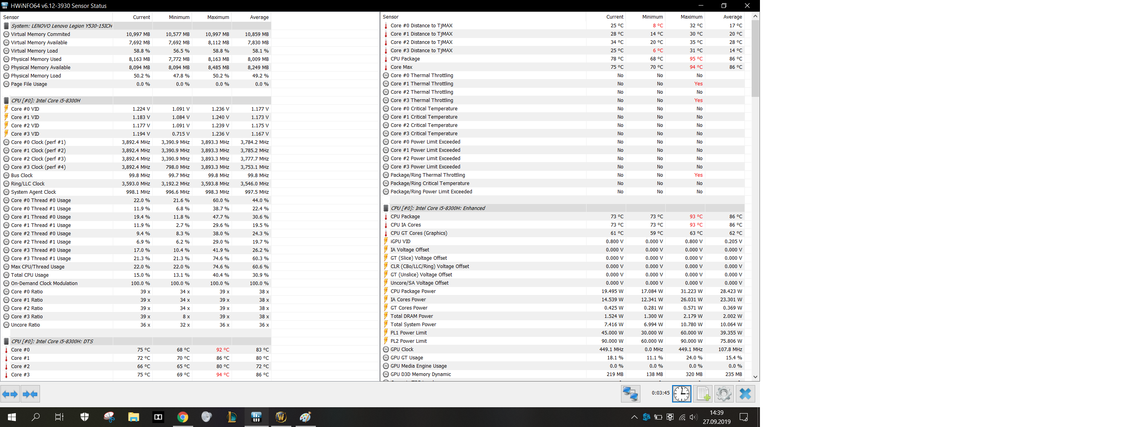Open the Wi-Fi network tray icon
This screenshot has width=1132, height=427.
point(682,418)
